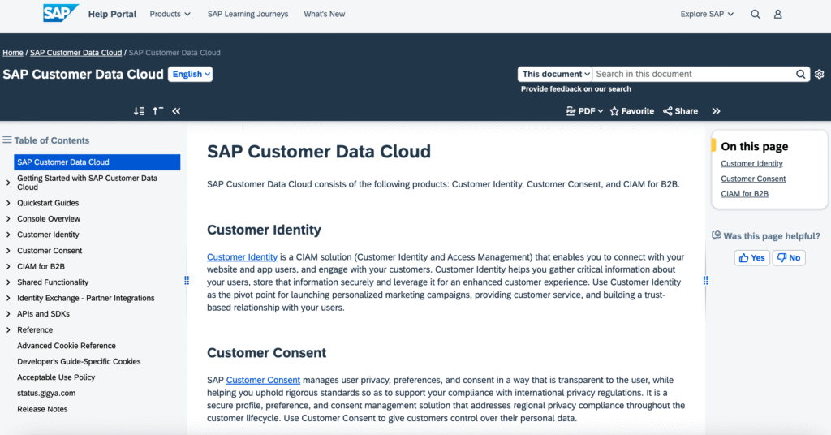Go to Help Portal home title
The width and height of the screenshot is (831, 435).
click(x=112, y=15)
